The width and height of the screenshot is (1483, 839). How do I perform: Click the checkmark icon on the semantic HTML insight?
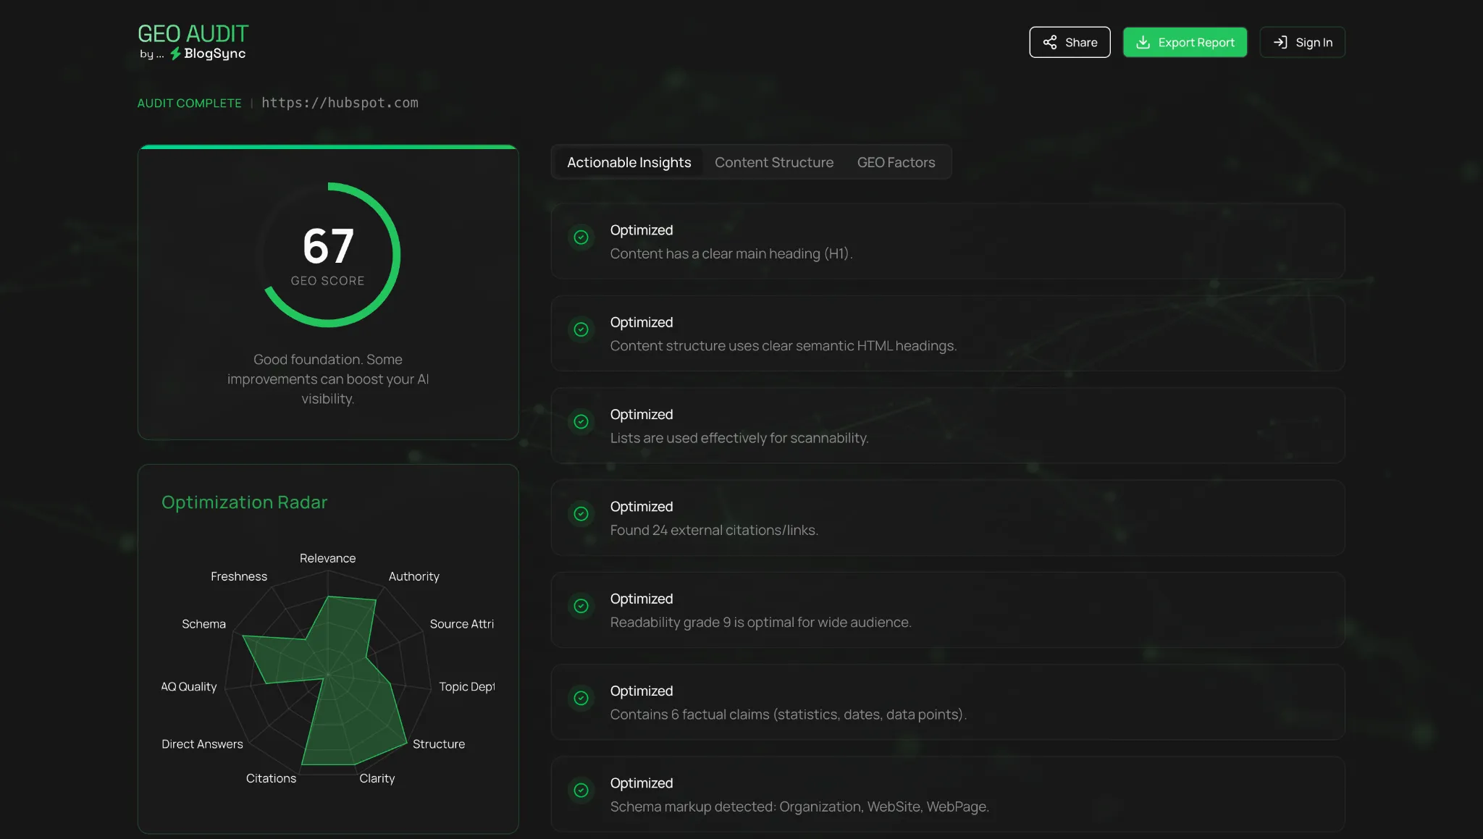coord(581,329)
